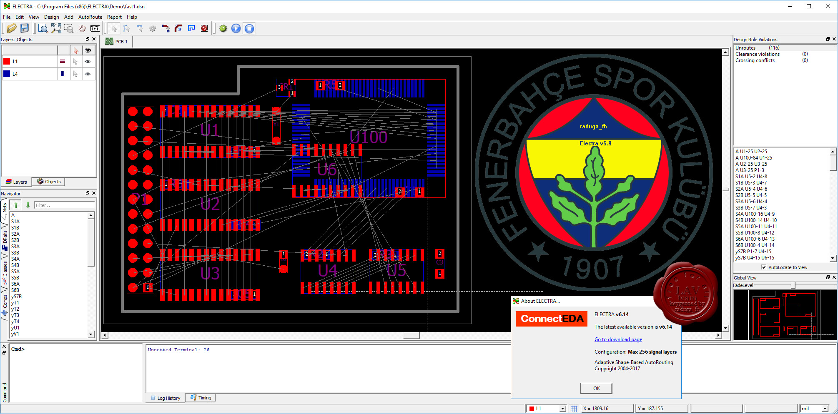Open the Design menu

[x=51, y=17]
